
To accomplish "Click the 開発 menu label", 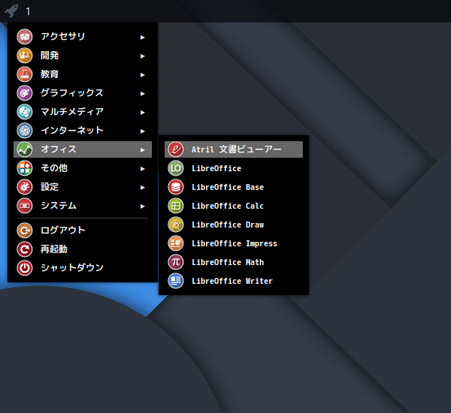I will (x=50, y=55).
